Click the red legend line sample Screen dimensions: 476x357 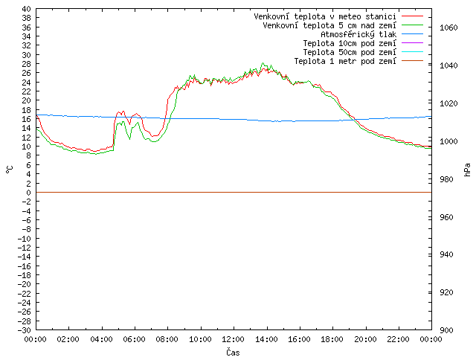click(412, 16)
